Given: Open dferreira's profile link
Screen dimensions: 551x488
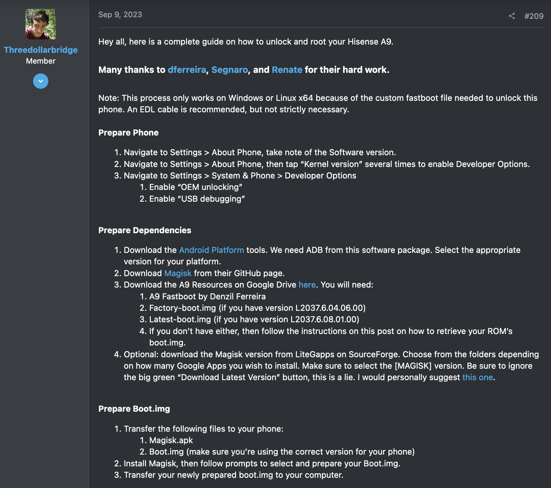Looking at the screenshot, I should [x=187, y=70].
